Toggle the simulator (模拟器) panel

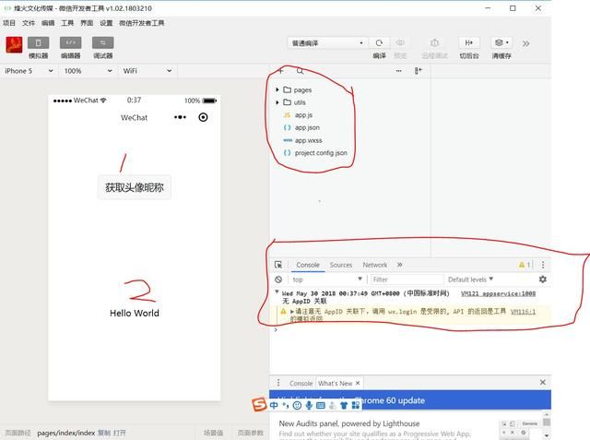point(38,42)
